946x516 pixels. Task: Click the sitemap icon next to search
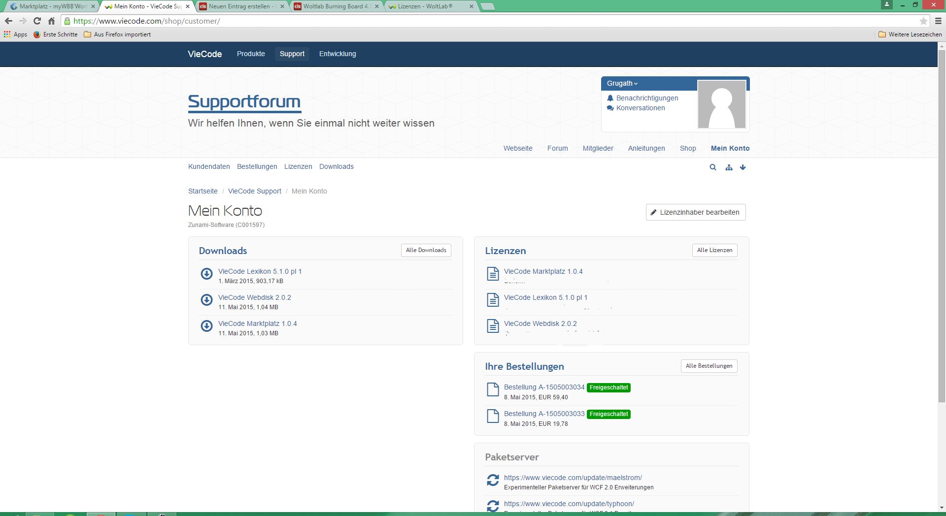pos(729,167)
